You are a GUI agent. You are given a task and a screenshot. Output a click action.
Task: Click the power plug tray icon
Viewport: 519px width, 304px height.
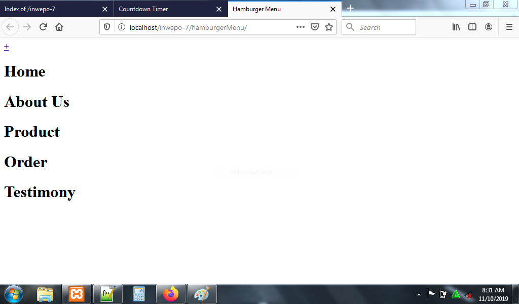(x=443, y=294)
